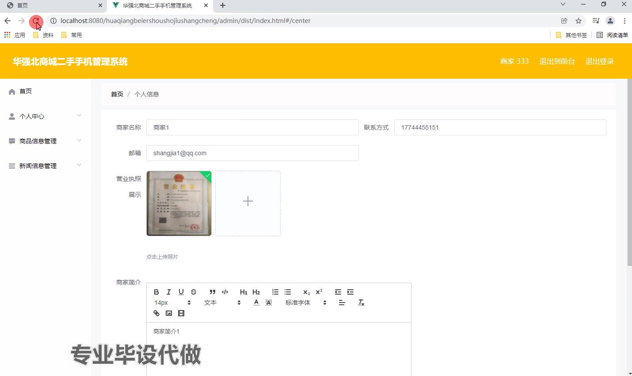Insert a blockquote in the editor

pos(213,292)
